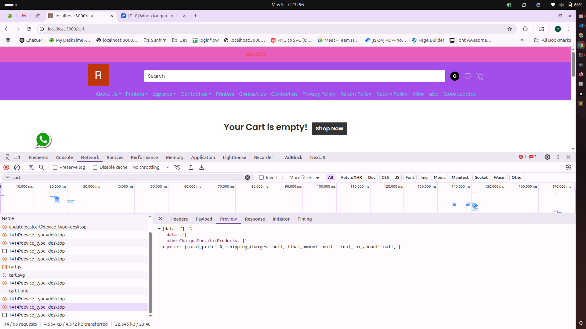This screenshot has height=329, width=586.
Task: Open network conditions wifi icon
Action: click(177, 167)
